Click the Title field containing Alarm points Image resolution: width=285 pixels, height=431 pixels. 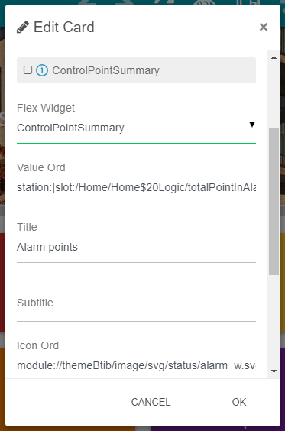[x=136, y=247]
